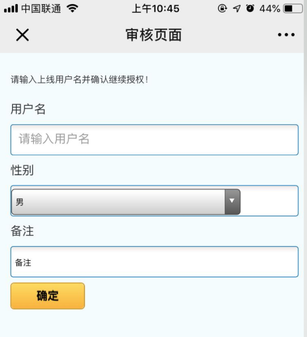
Task: Tap the battery icon in status bar
Action: point(293,8)
